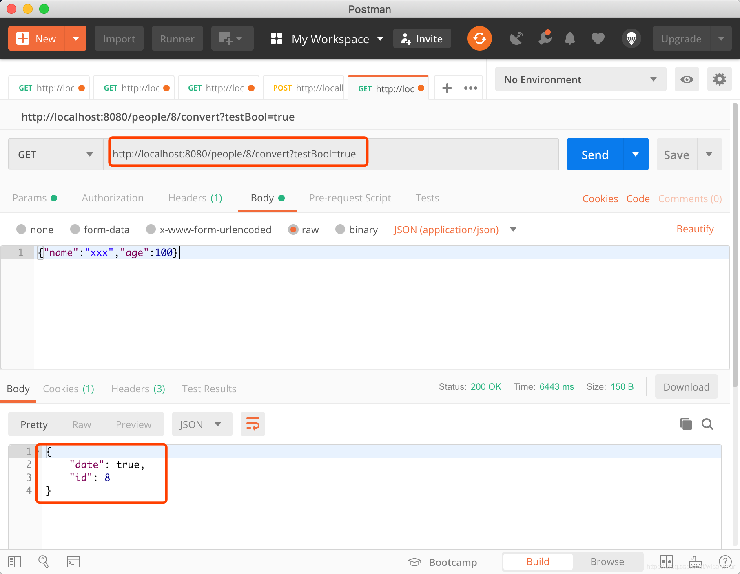Open the Code link
The height and width of the screenshot is (574, 740).
coord(638,199)
